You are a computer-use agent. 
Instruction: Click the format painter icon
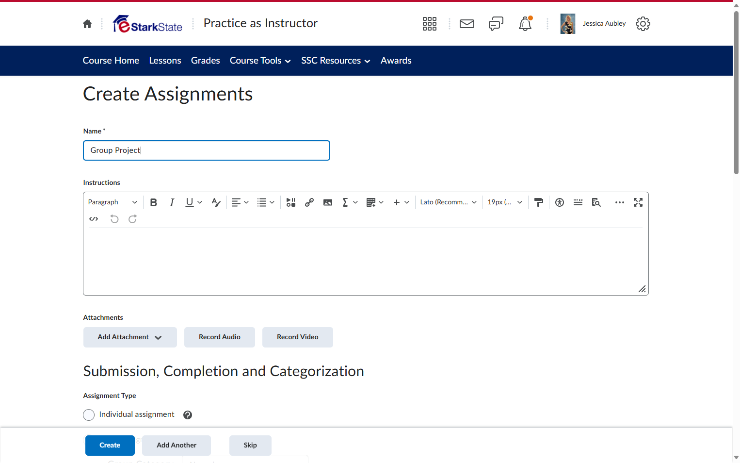coord(538,202)
